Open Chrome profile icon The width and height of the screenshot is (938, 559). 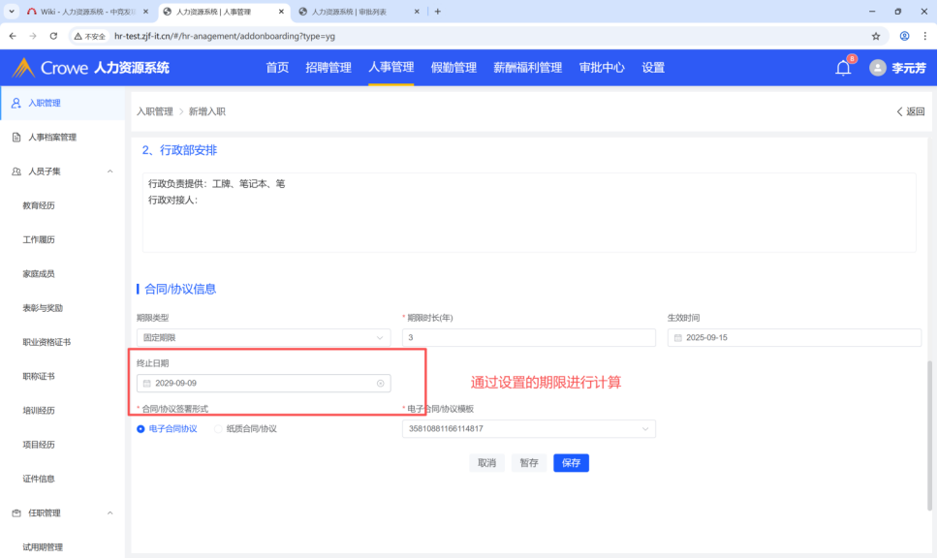904,36
